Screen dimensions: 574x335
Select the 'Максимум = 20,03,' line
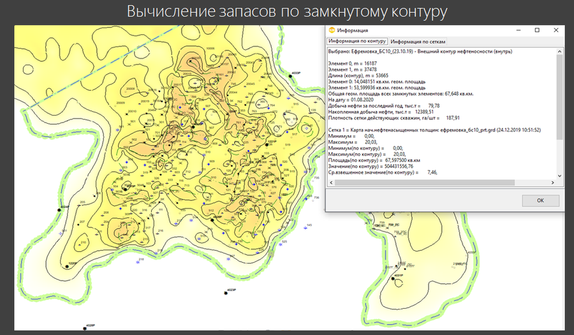[353, 142]
